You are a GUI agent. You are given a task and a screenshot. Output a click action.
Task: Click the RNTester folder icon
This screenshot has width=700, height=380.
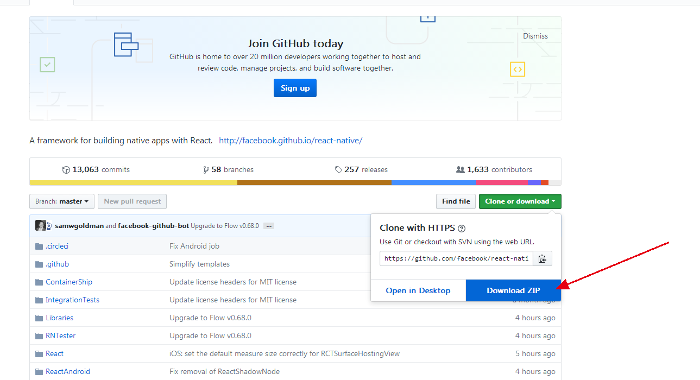[39, 336]
